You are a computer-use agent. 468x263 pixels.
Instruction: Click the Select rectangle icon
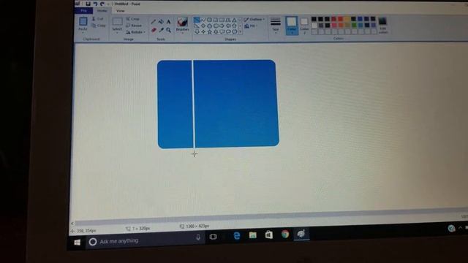(x=117, y=21)
